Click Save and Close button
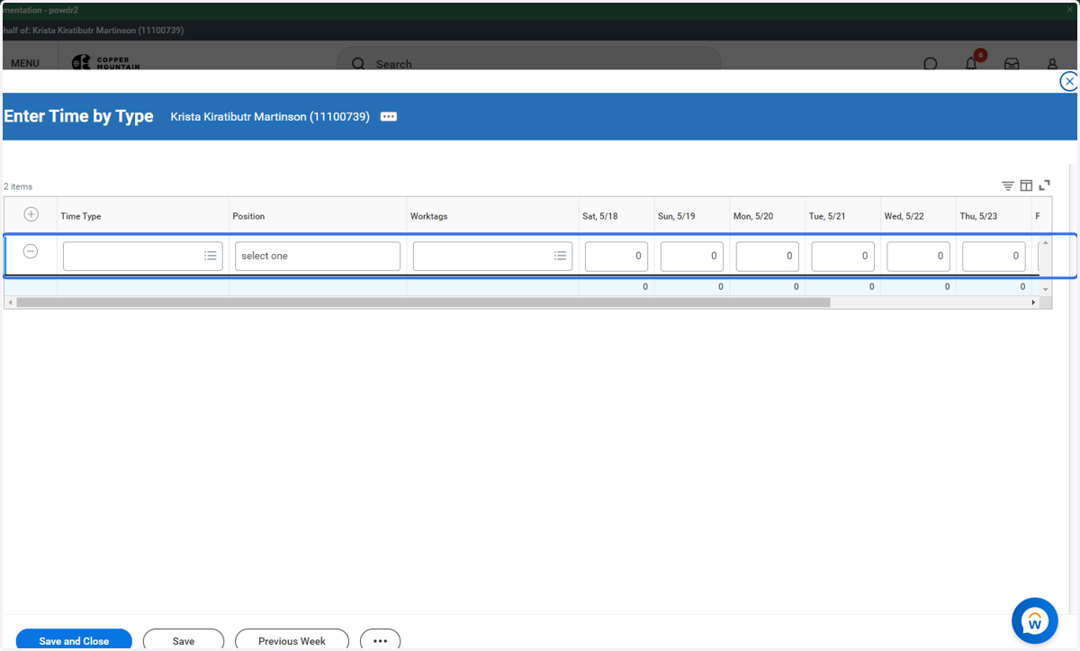Viewport: 1080px width, 651px height. pyautogui.click(x=74, y=640)
